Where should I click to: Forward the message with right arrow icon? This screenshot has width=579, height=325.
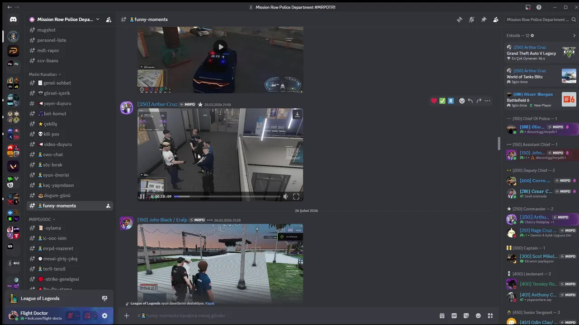(x=479, y=101)
